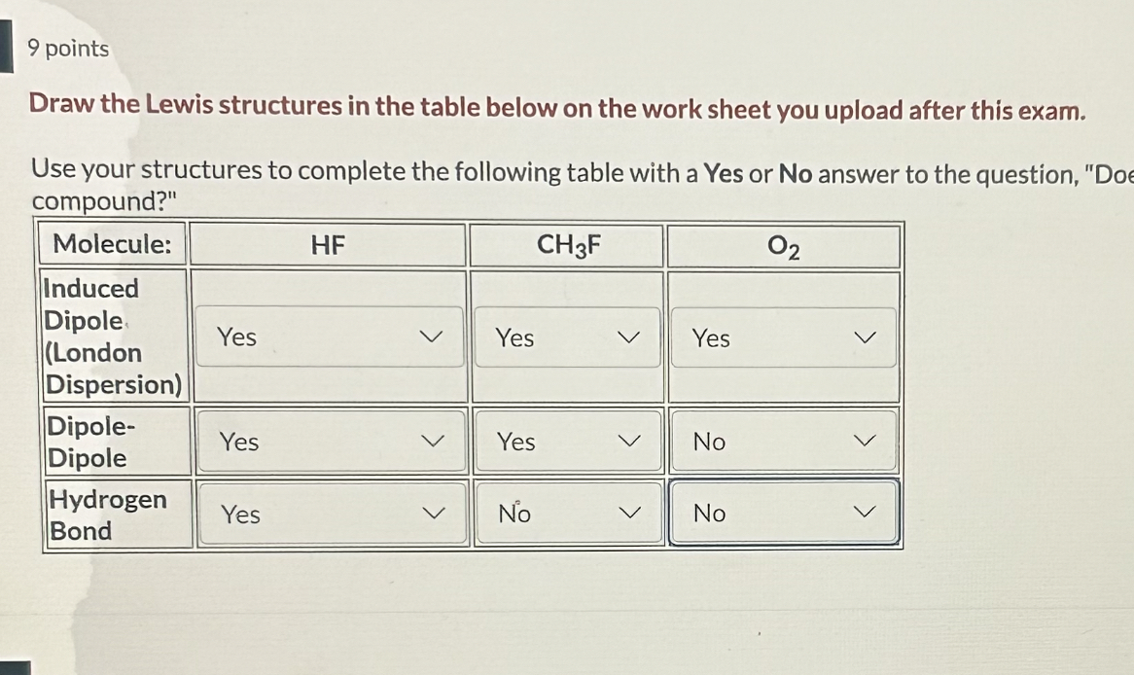1134x675 pixels.
Task: Click the O2 column header
Action: pos(783,245)
